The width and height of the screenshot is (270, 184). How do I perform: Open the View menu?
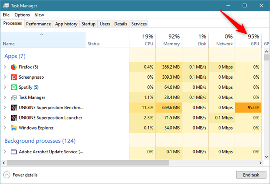[x=39, y=15]
